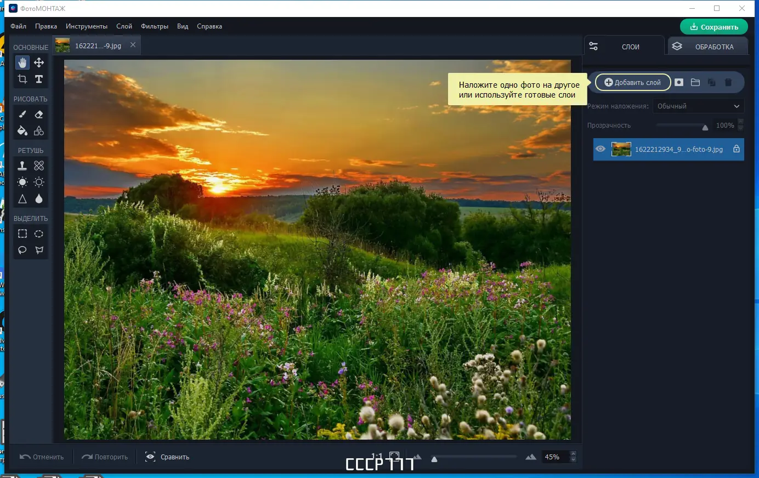
Task: Select the Move tool
Action: (x=39, y=62)
